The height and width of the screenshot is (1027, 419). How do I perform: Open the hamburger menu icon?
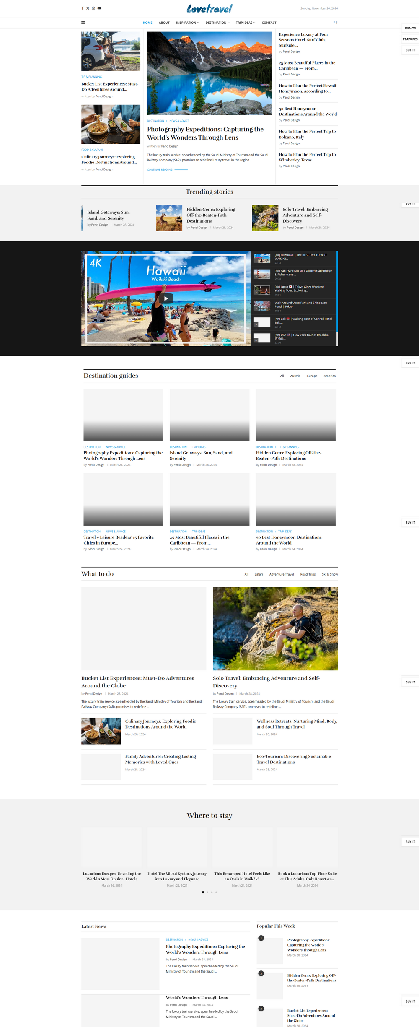(x=83, y=23)
